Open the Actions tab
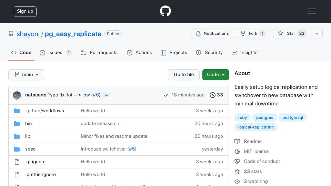Viewport: 331px width, 186px height. pyautogui.click(x=139, y=52)
